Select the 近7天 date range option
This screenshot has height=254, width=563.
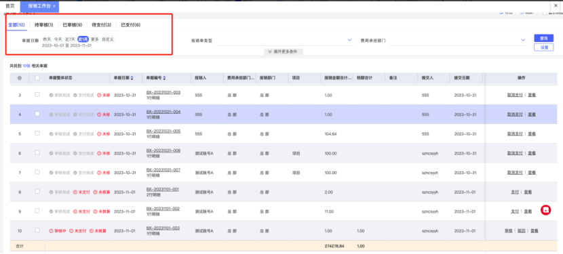click(x=70, y=39)
